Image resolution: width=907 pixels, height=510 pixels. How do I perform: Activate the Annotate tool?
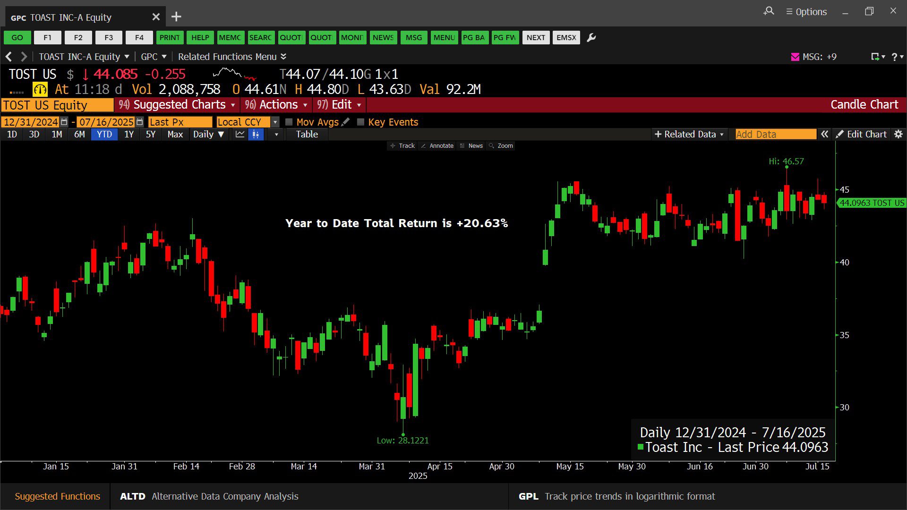tap(437, 146)
